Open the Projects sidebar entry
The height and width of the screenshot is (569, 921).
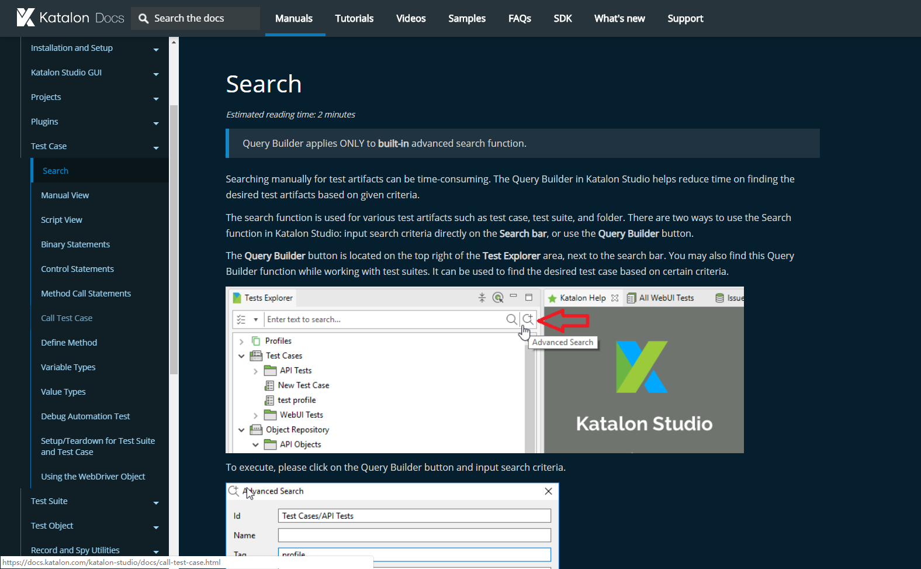(x=46, y=97)
